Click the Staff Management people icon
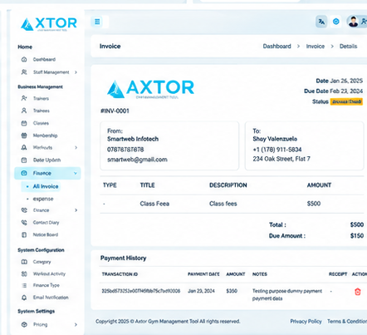This screenshot has height=335, width=367. [24, 72]
